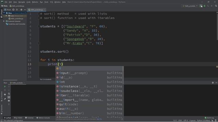Hide the Project panel with the minus icon

point(25,10)
